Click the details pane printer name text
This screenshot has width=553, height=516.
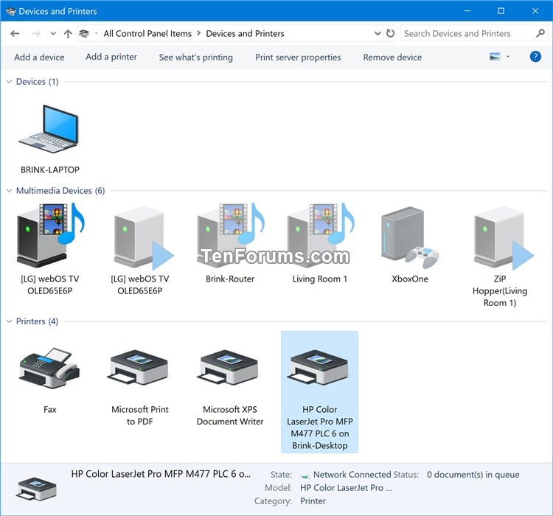pyautogui.click(x=161, y=474)
